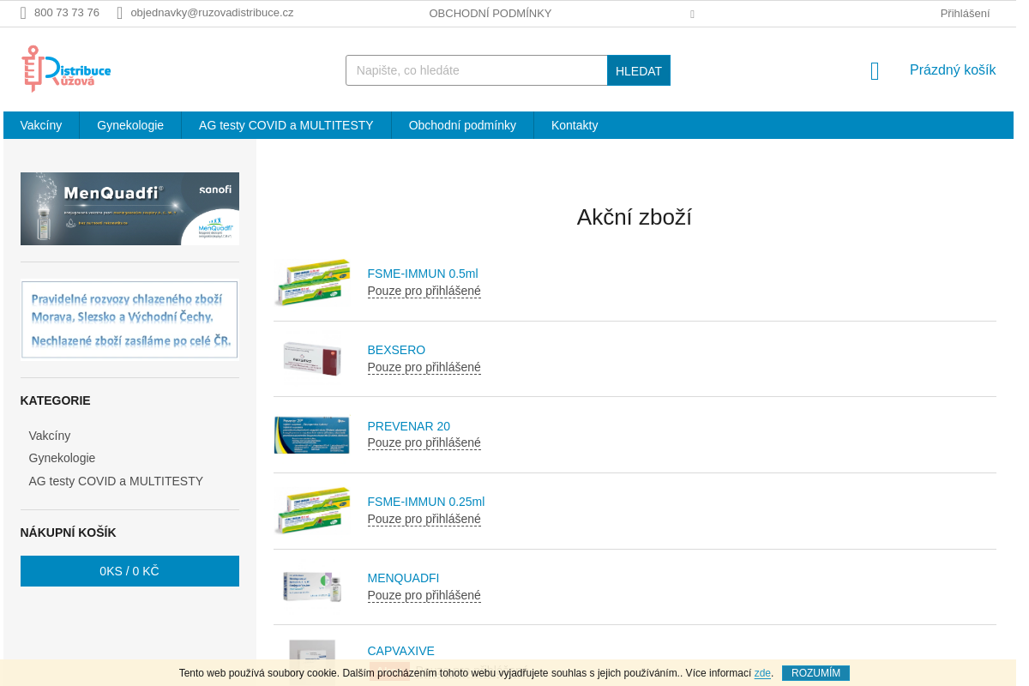Click OBCHODNÍ PODMÍNKY in the top bar
Image resolution: width=1029 pixels, height=686 pixels.
tap(490, 14)
